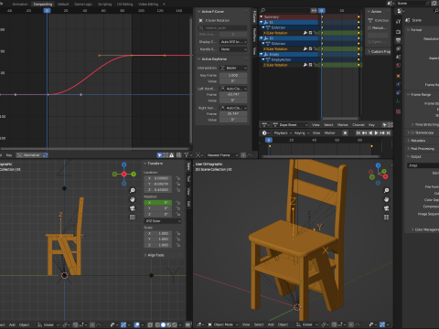439x329 pixels.
Task: Jump to start frame in timeline
Action: click(359, 133)
